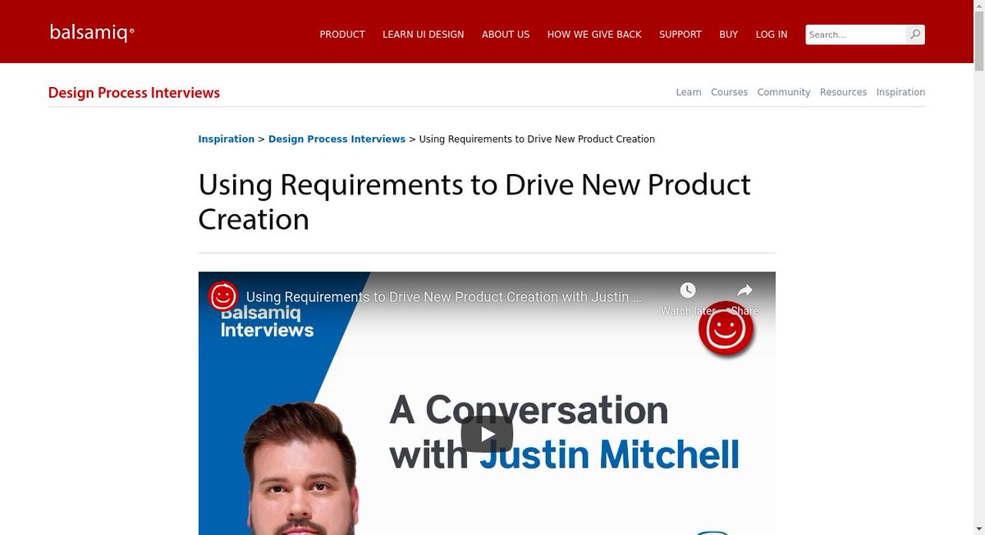Click the balsamiq logo in the header

click(91, 33)
